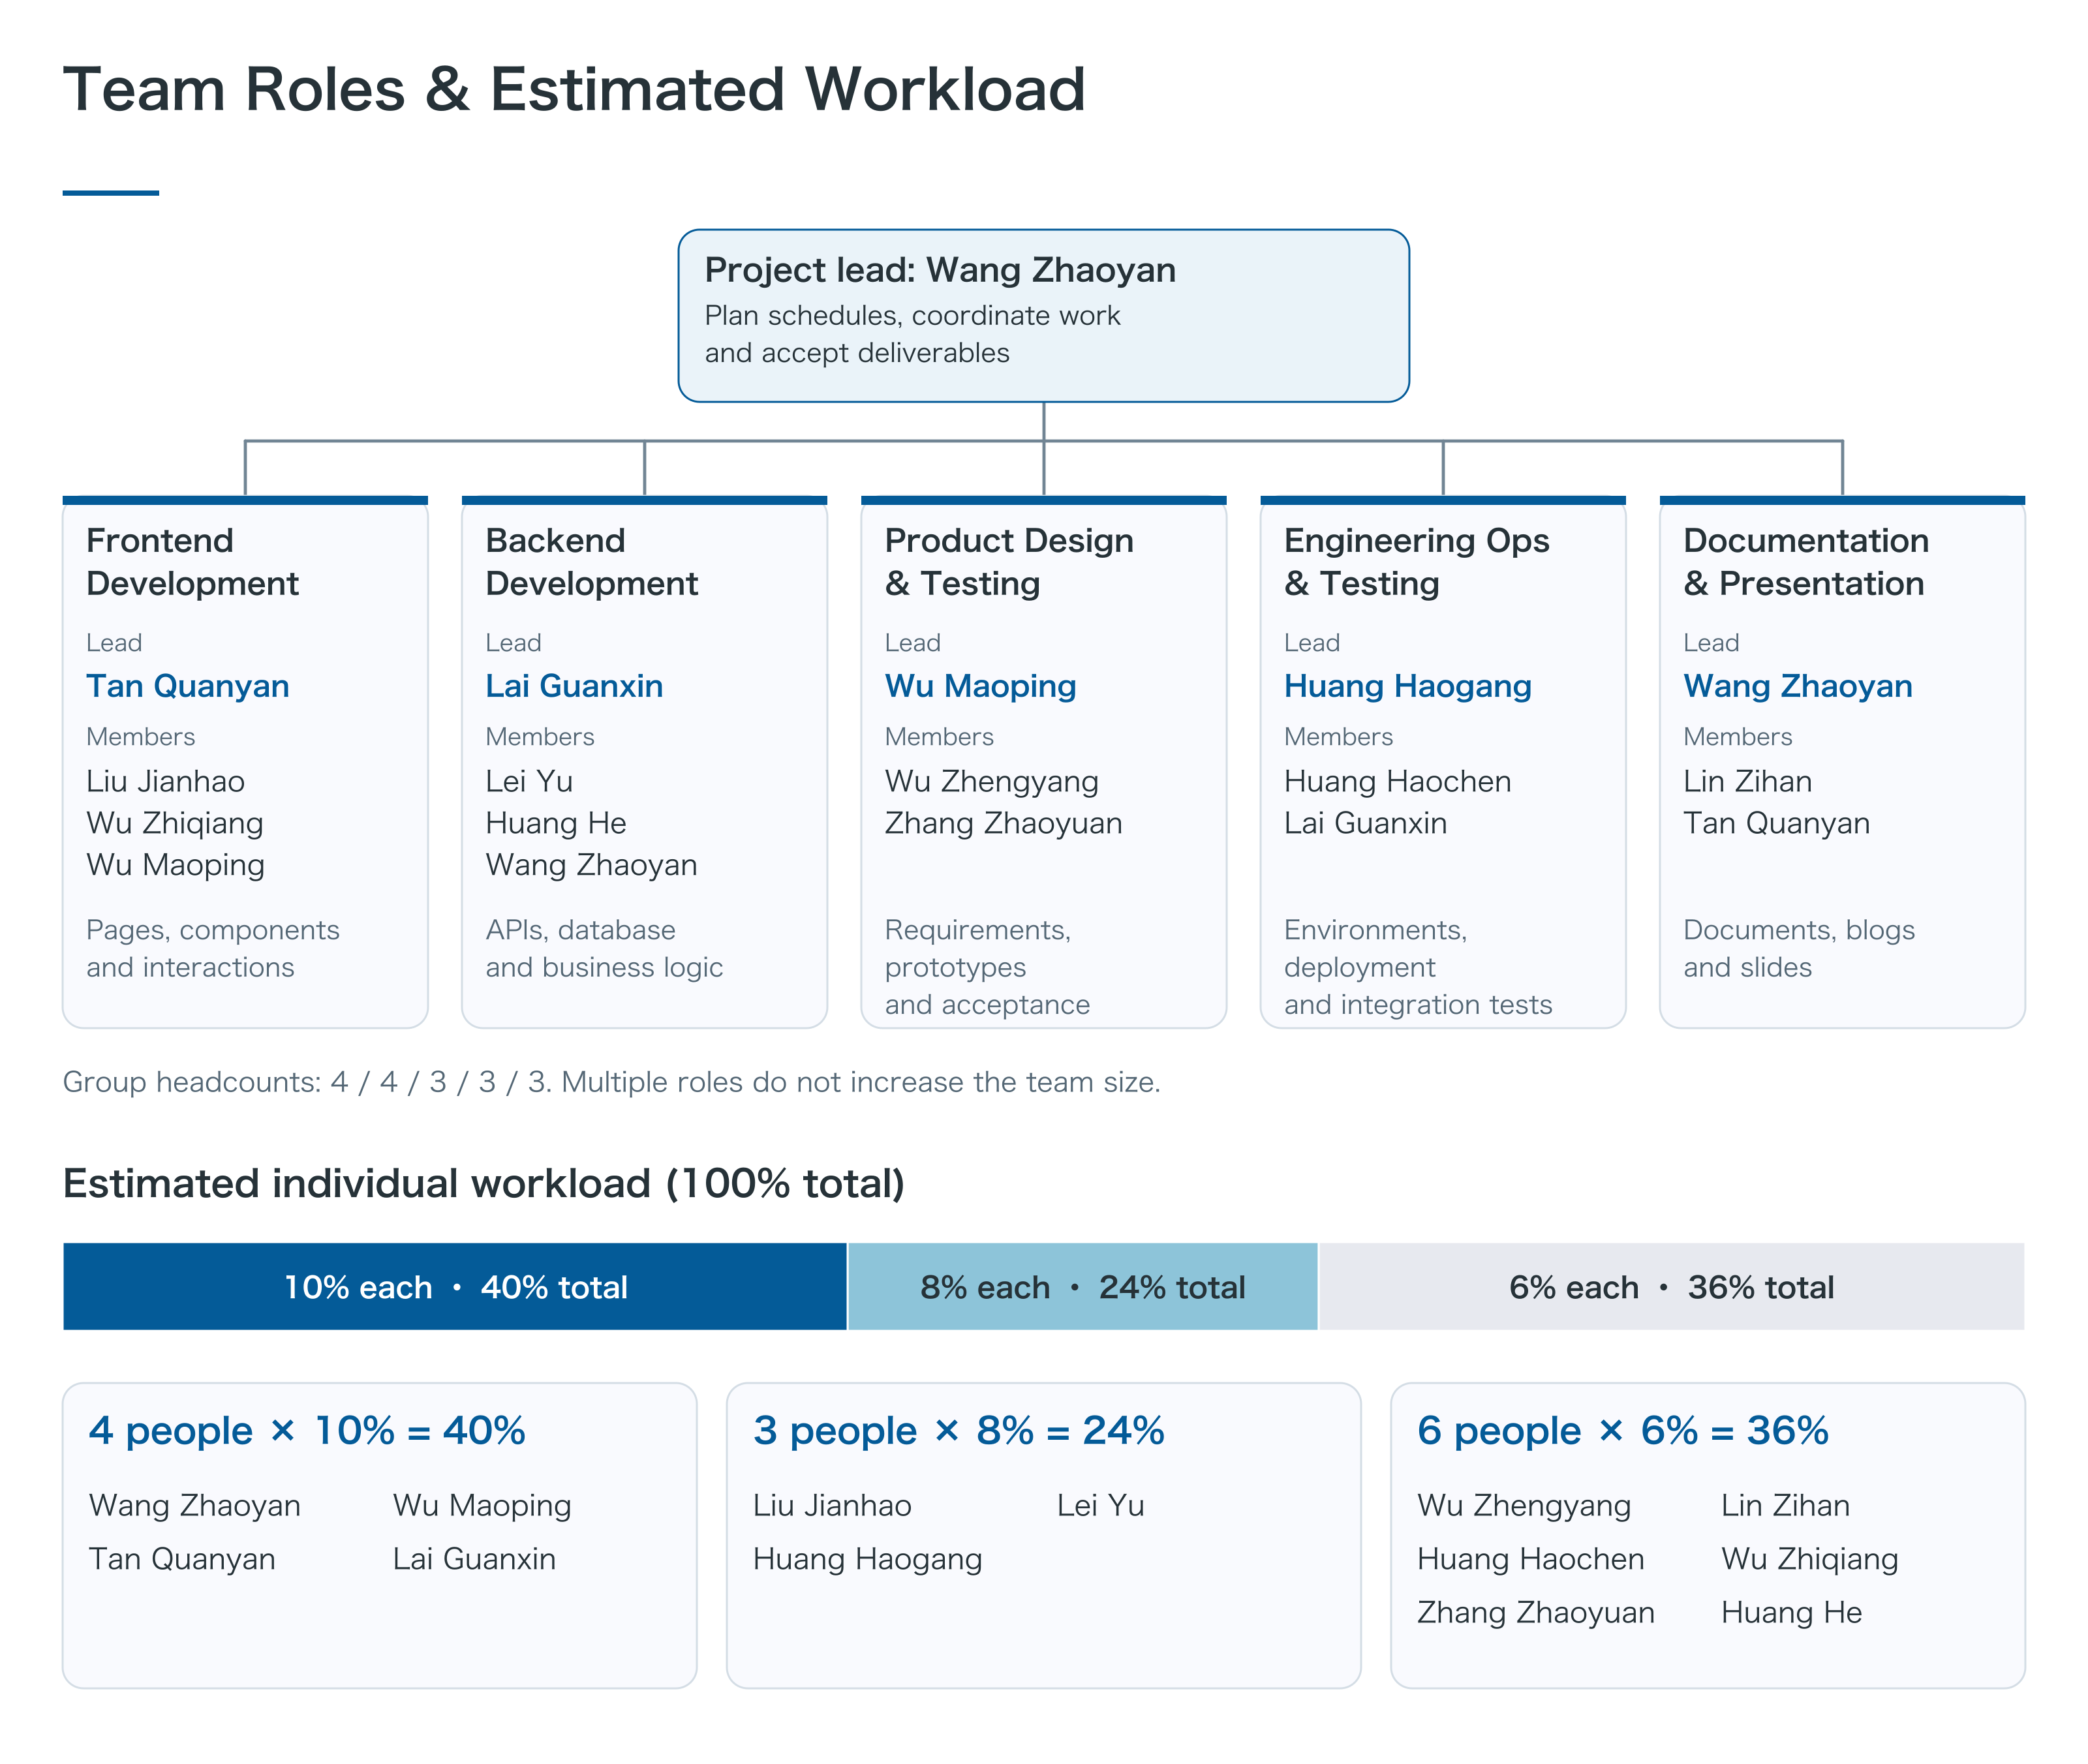Click "Plan schedules, coordinate work" description line

point(912,316)
